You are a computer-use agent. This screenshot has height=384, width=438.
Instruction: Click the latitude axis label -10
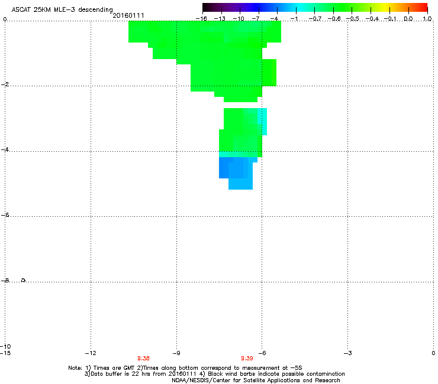5,346
